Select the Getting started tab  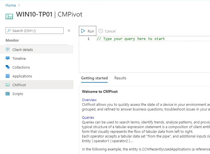click(x=94, y=78)
